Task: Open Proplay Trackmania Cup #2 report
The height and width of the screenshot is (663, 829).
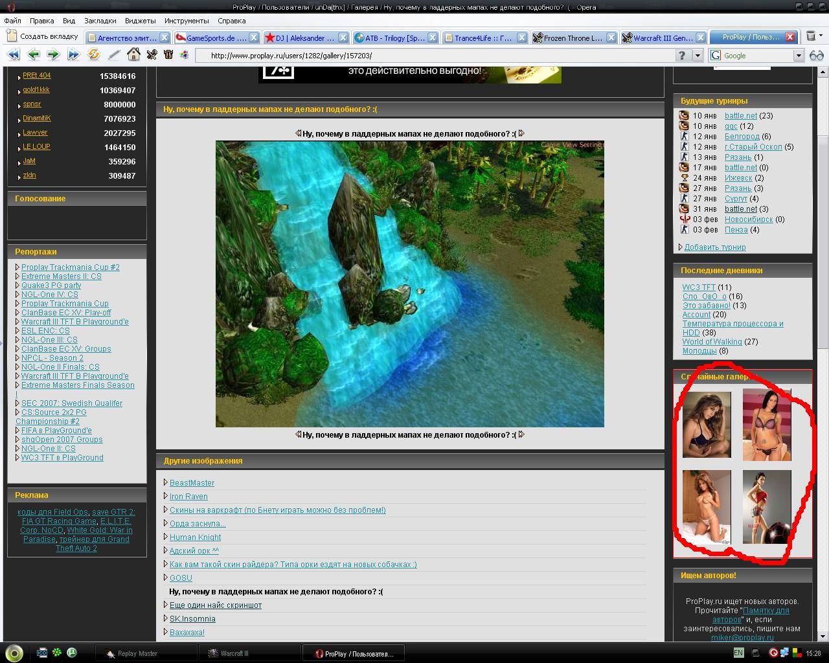Action: [x=71, y=267]
